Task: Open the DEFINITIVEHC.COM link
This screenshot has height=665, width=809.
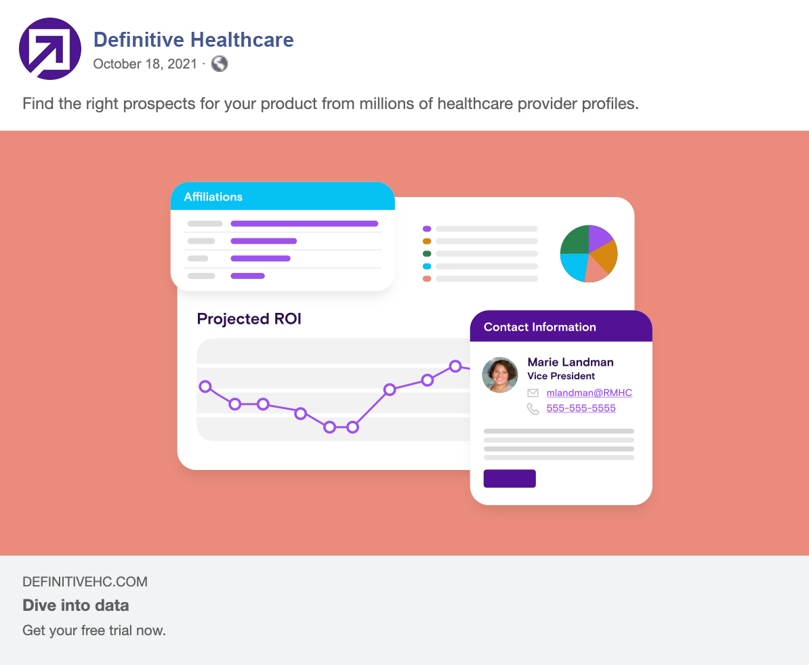Action: pos(85,582)
